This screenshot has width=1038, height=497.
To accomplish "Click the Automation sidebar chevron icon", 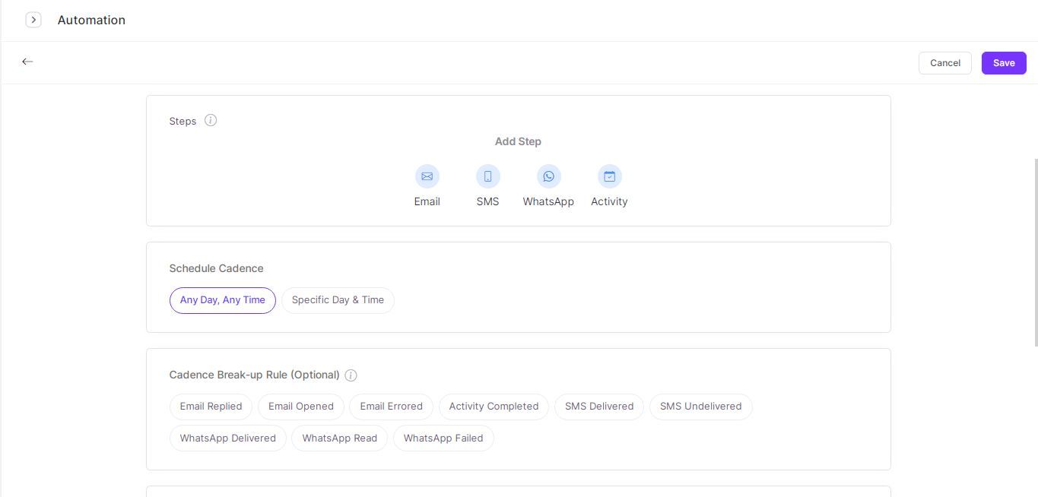I will [33, 19].
